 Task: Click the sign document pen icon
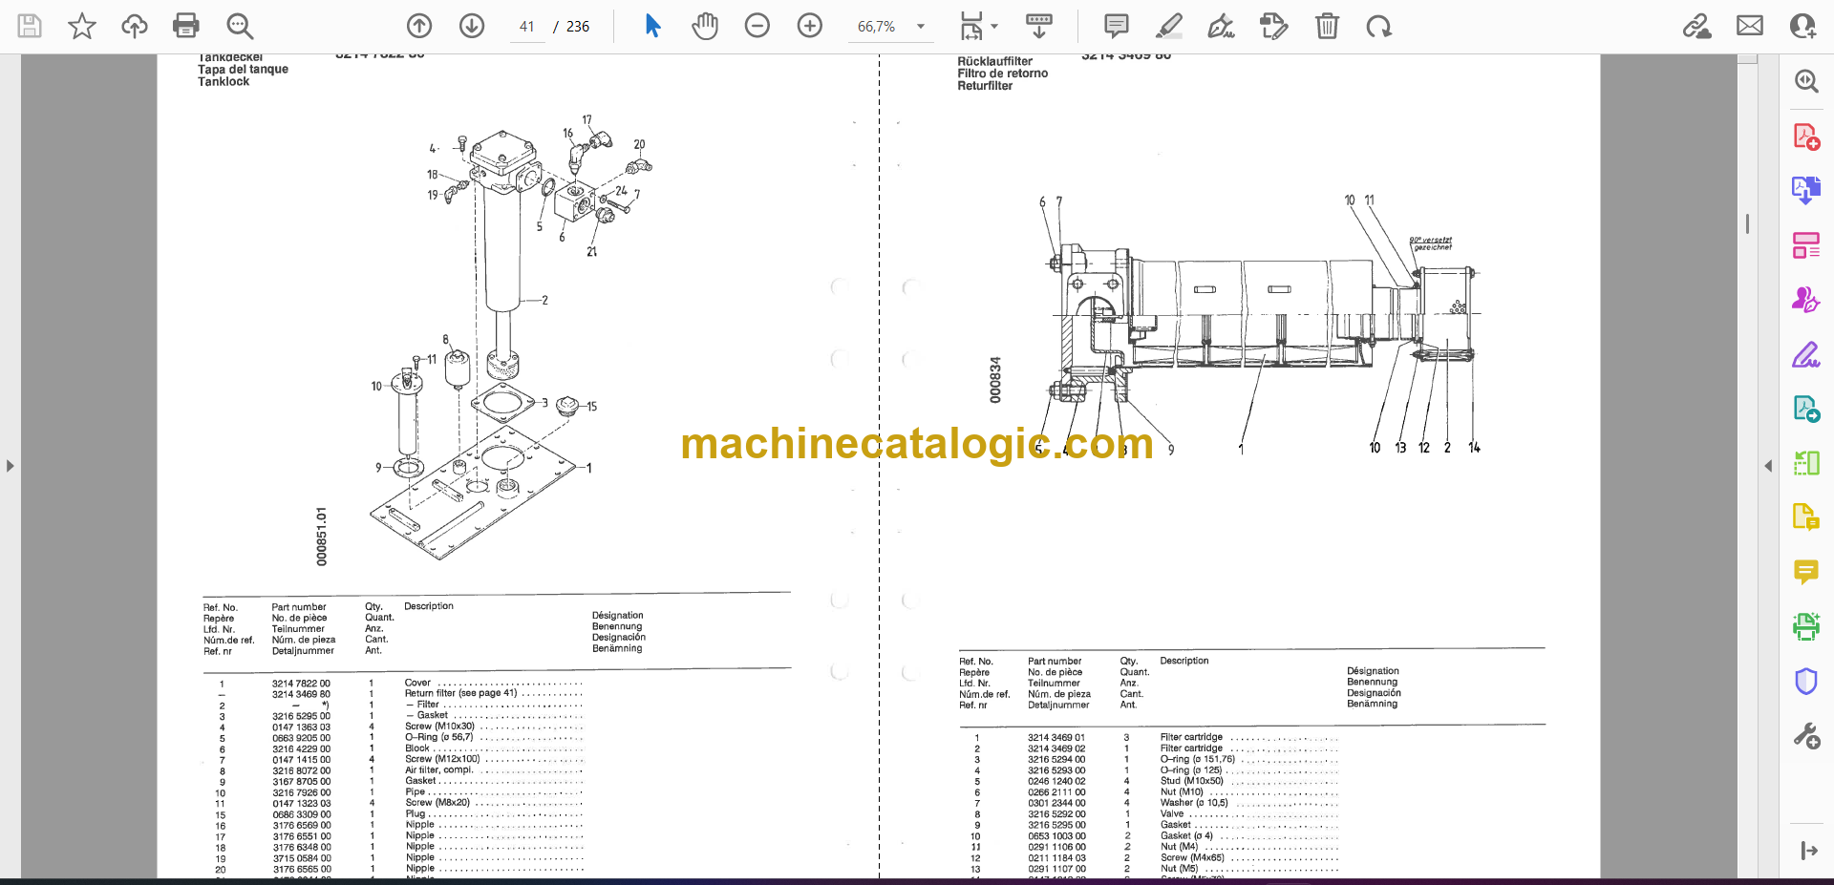click(x=1221, y=26)
